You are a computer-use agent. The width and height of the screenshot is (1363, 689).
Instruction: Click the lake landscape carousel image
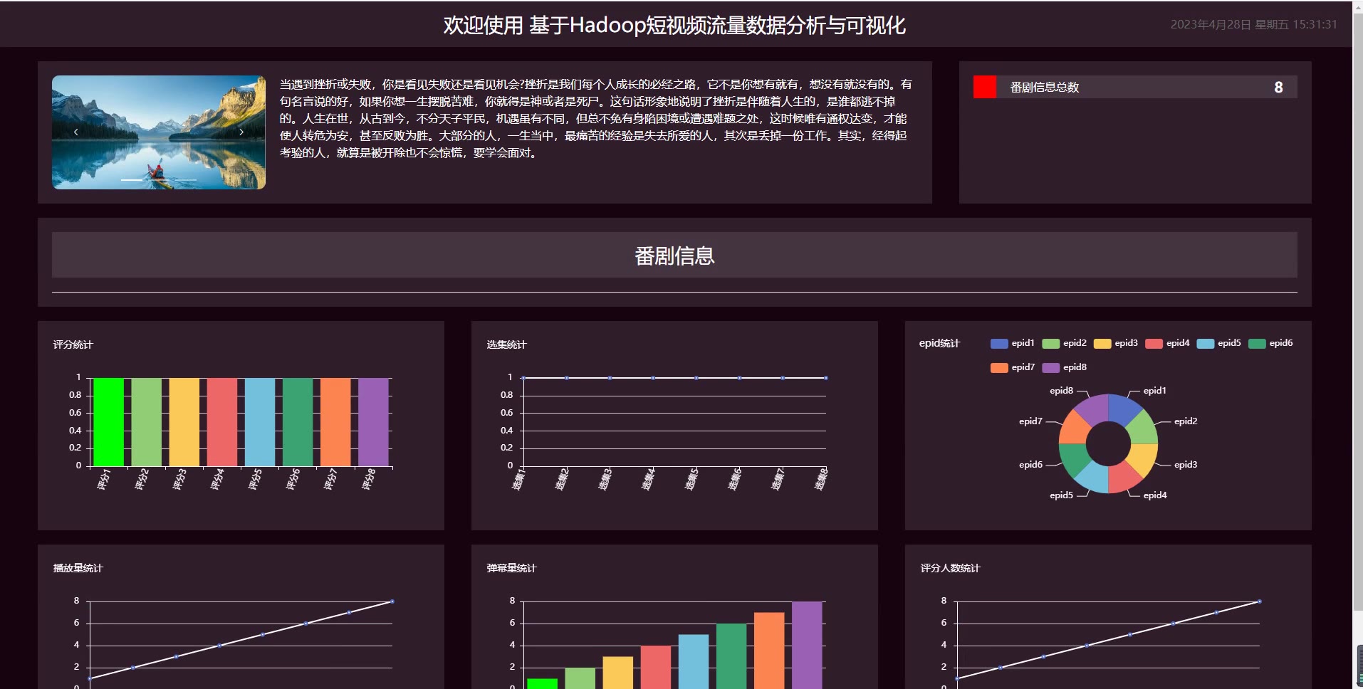pos(159,132)
